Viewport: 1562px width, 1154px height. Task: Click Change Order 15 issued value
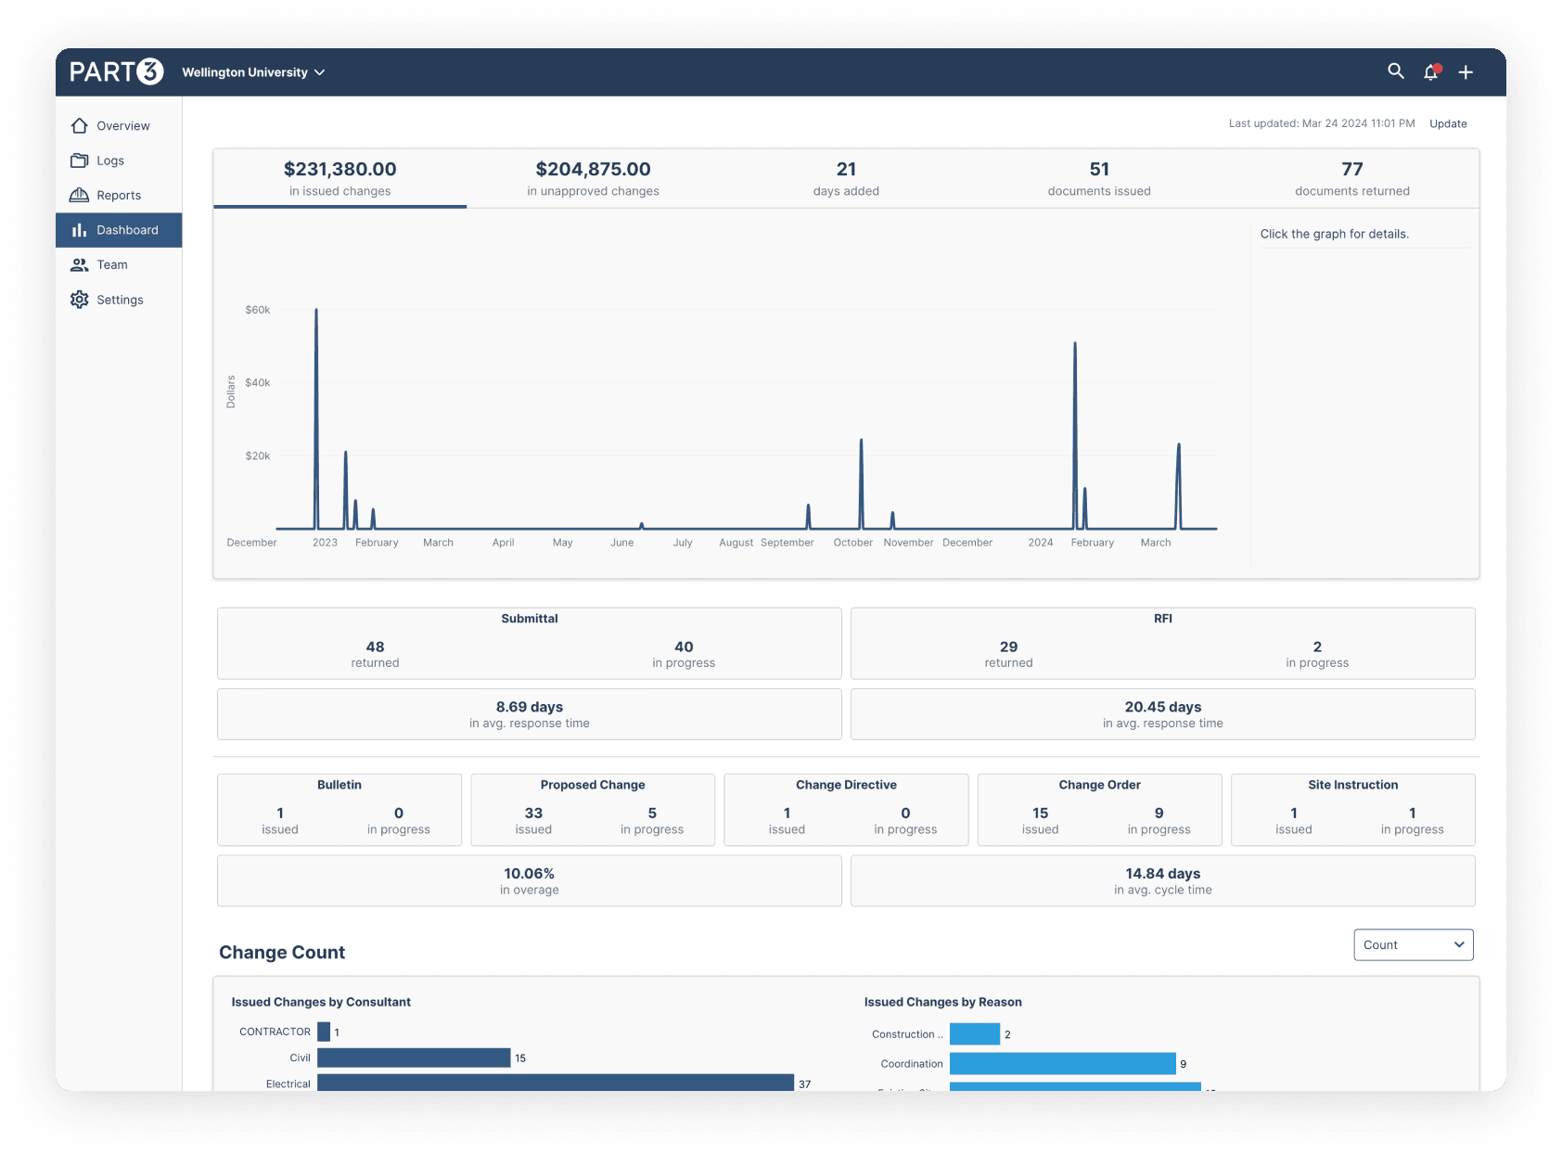tap(1041, 813)
